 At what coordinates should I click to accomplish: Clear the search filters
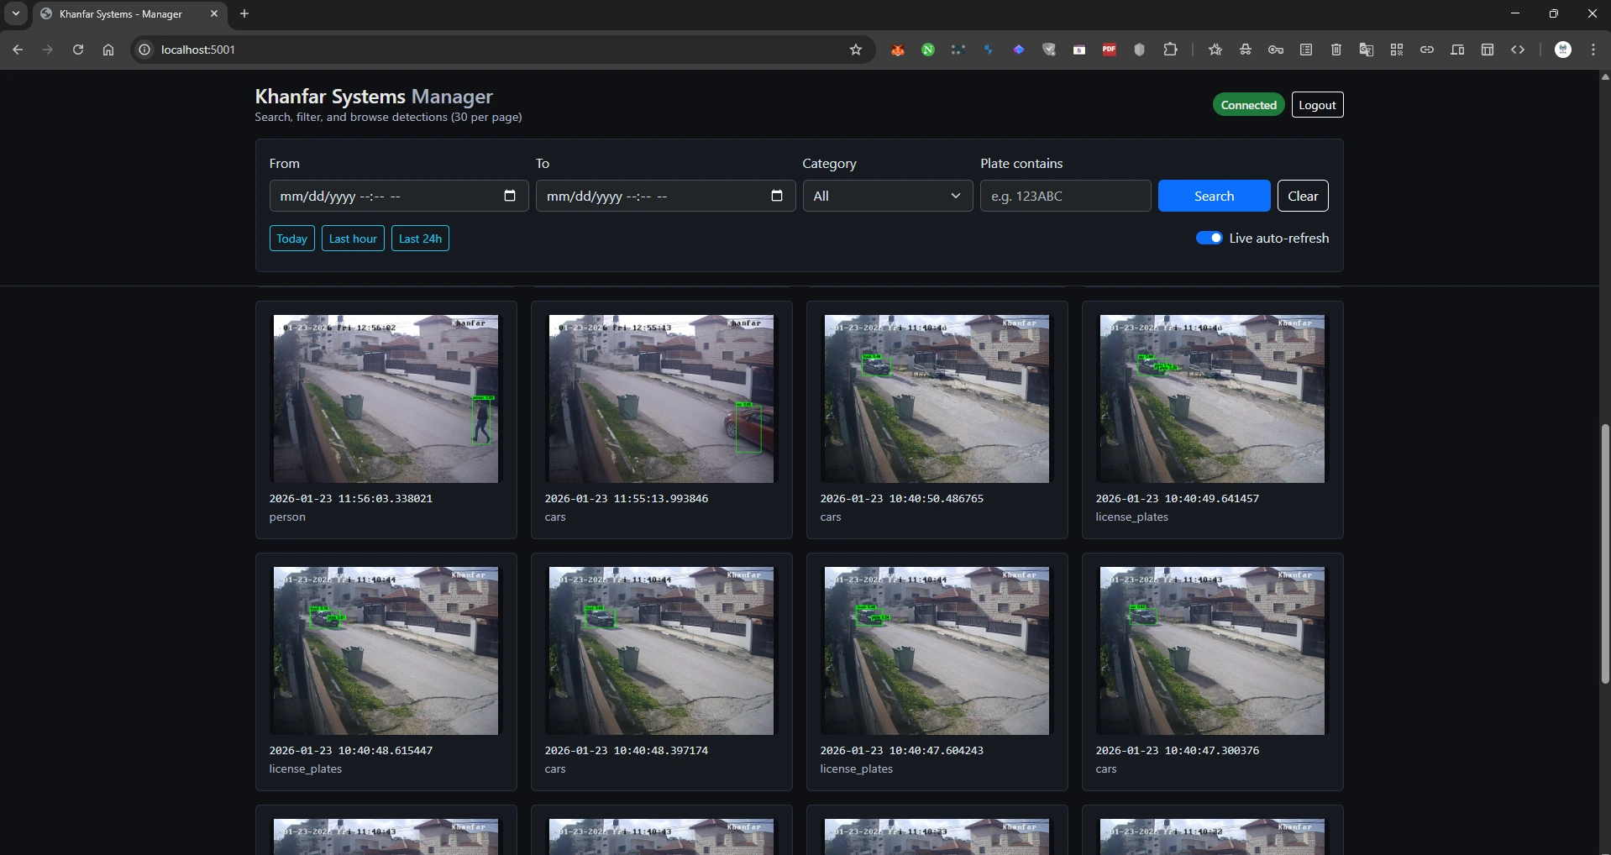(x=1303, y=196)
